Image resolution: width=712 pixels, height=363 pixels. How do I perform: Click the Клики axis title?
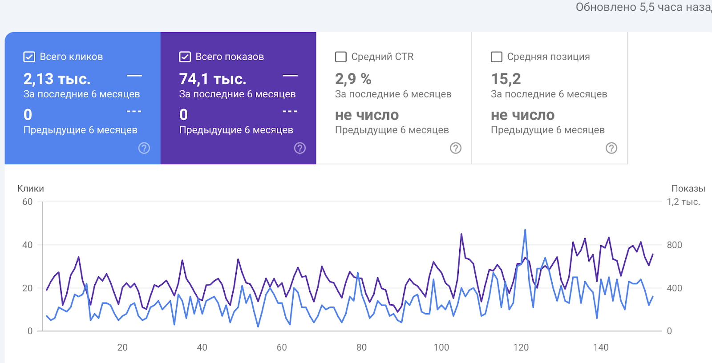(31, 189)
